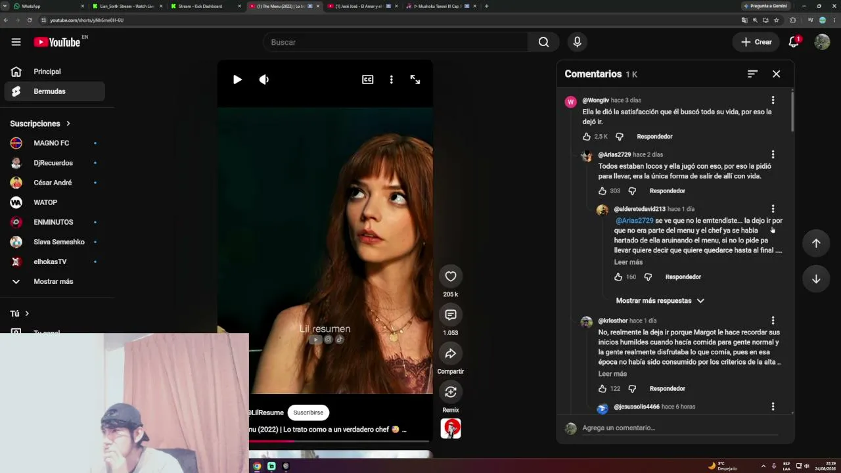Mute the Short's volume
Viewport: 841px width, 473px height.
pos(264,79)
